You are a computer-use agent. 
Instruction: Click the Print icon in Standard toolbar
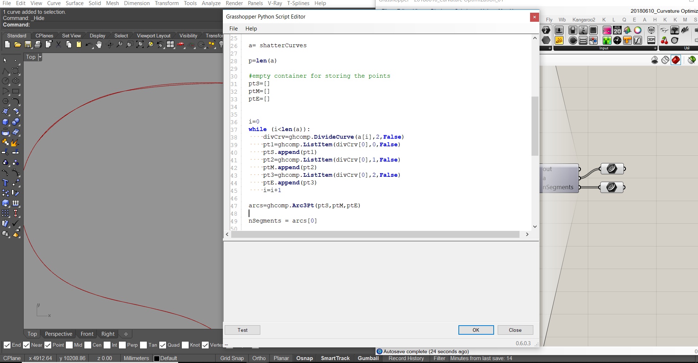coord(38,45)
